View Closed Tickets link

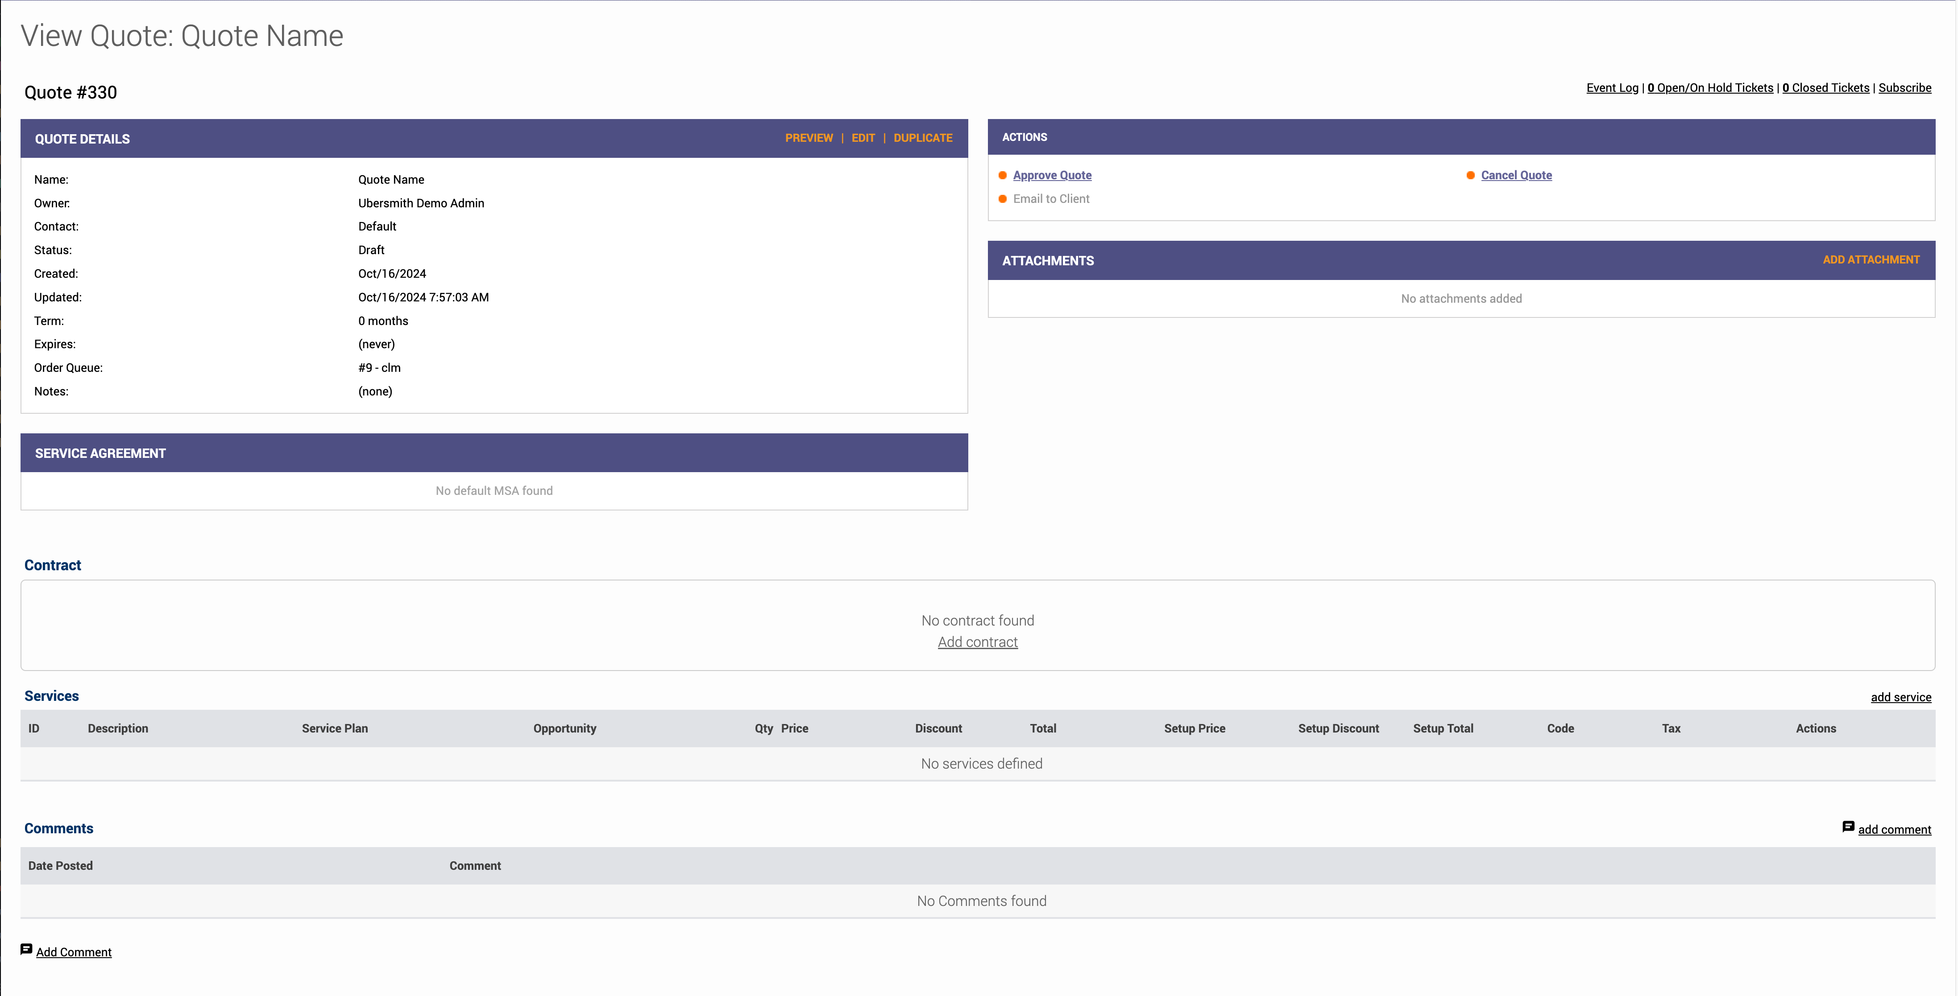1826,88
